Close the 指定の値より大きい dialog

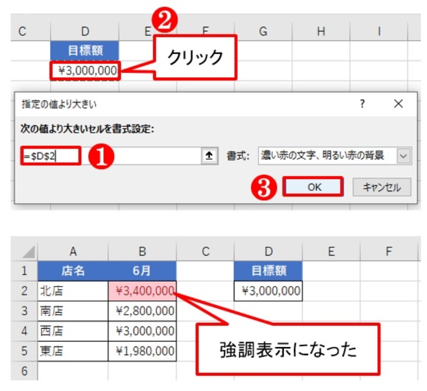point(398,104)
